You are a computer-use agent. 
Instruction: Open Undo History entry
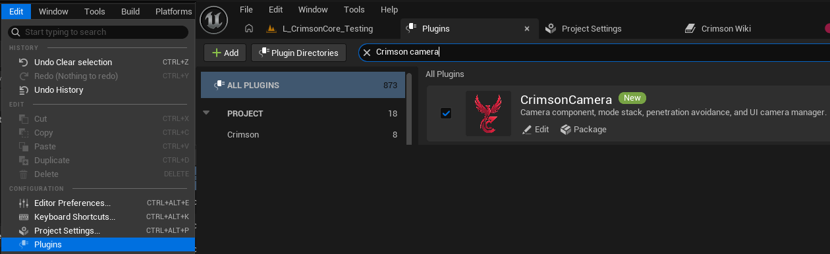pyautogui.click(x=97, y=89)
